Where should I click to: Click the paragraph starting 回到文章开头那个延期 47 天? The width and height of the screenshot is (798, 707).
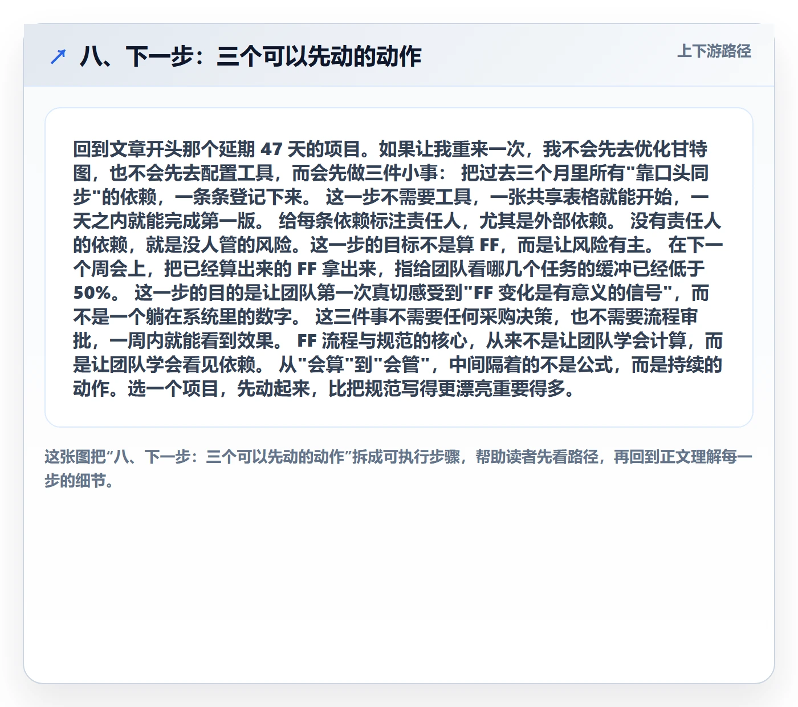point(398,269)
